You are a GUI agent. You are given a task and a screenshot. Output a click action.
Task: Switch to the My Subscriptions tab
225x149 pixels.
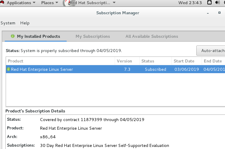(x=93, y=36)
